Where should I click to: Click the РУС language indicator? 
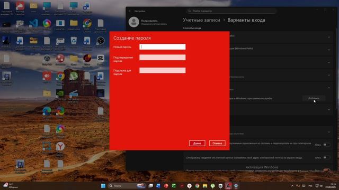tap(310, 186)
